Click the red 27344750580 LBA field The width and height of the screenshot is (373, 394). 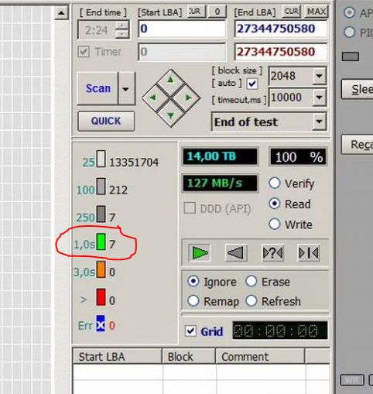281,52
